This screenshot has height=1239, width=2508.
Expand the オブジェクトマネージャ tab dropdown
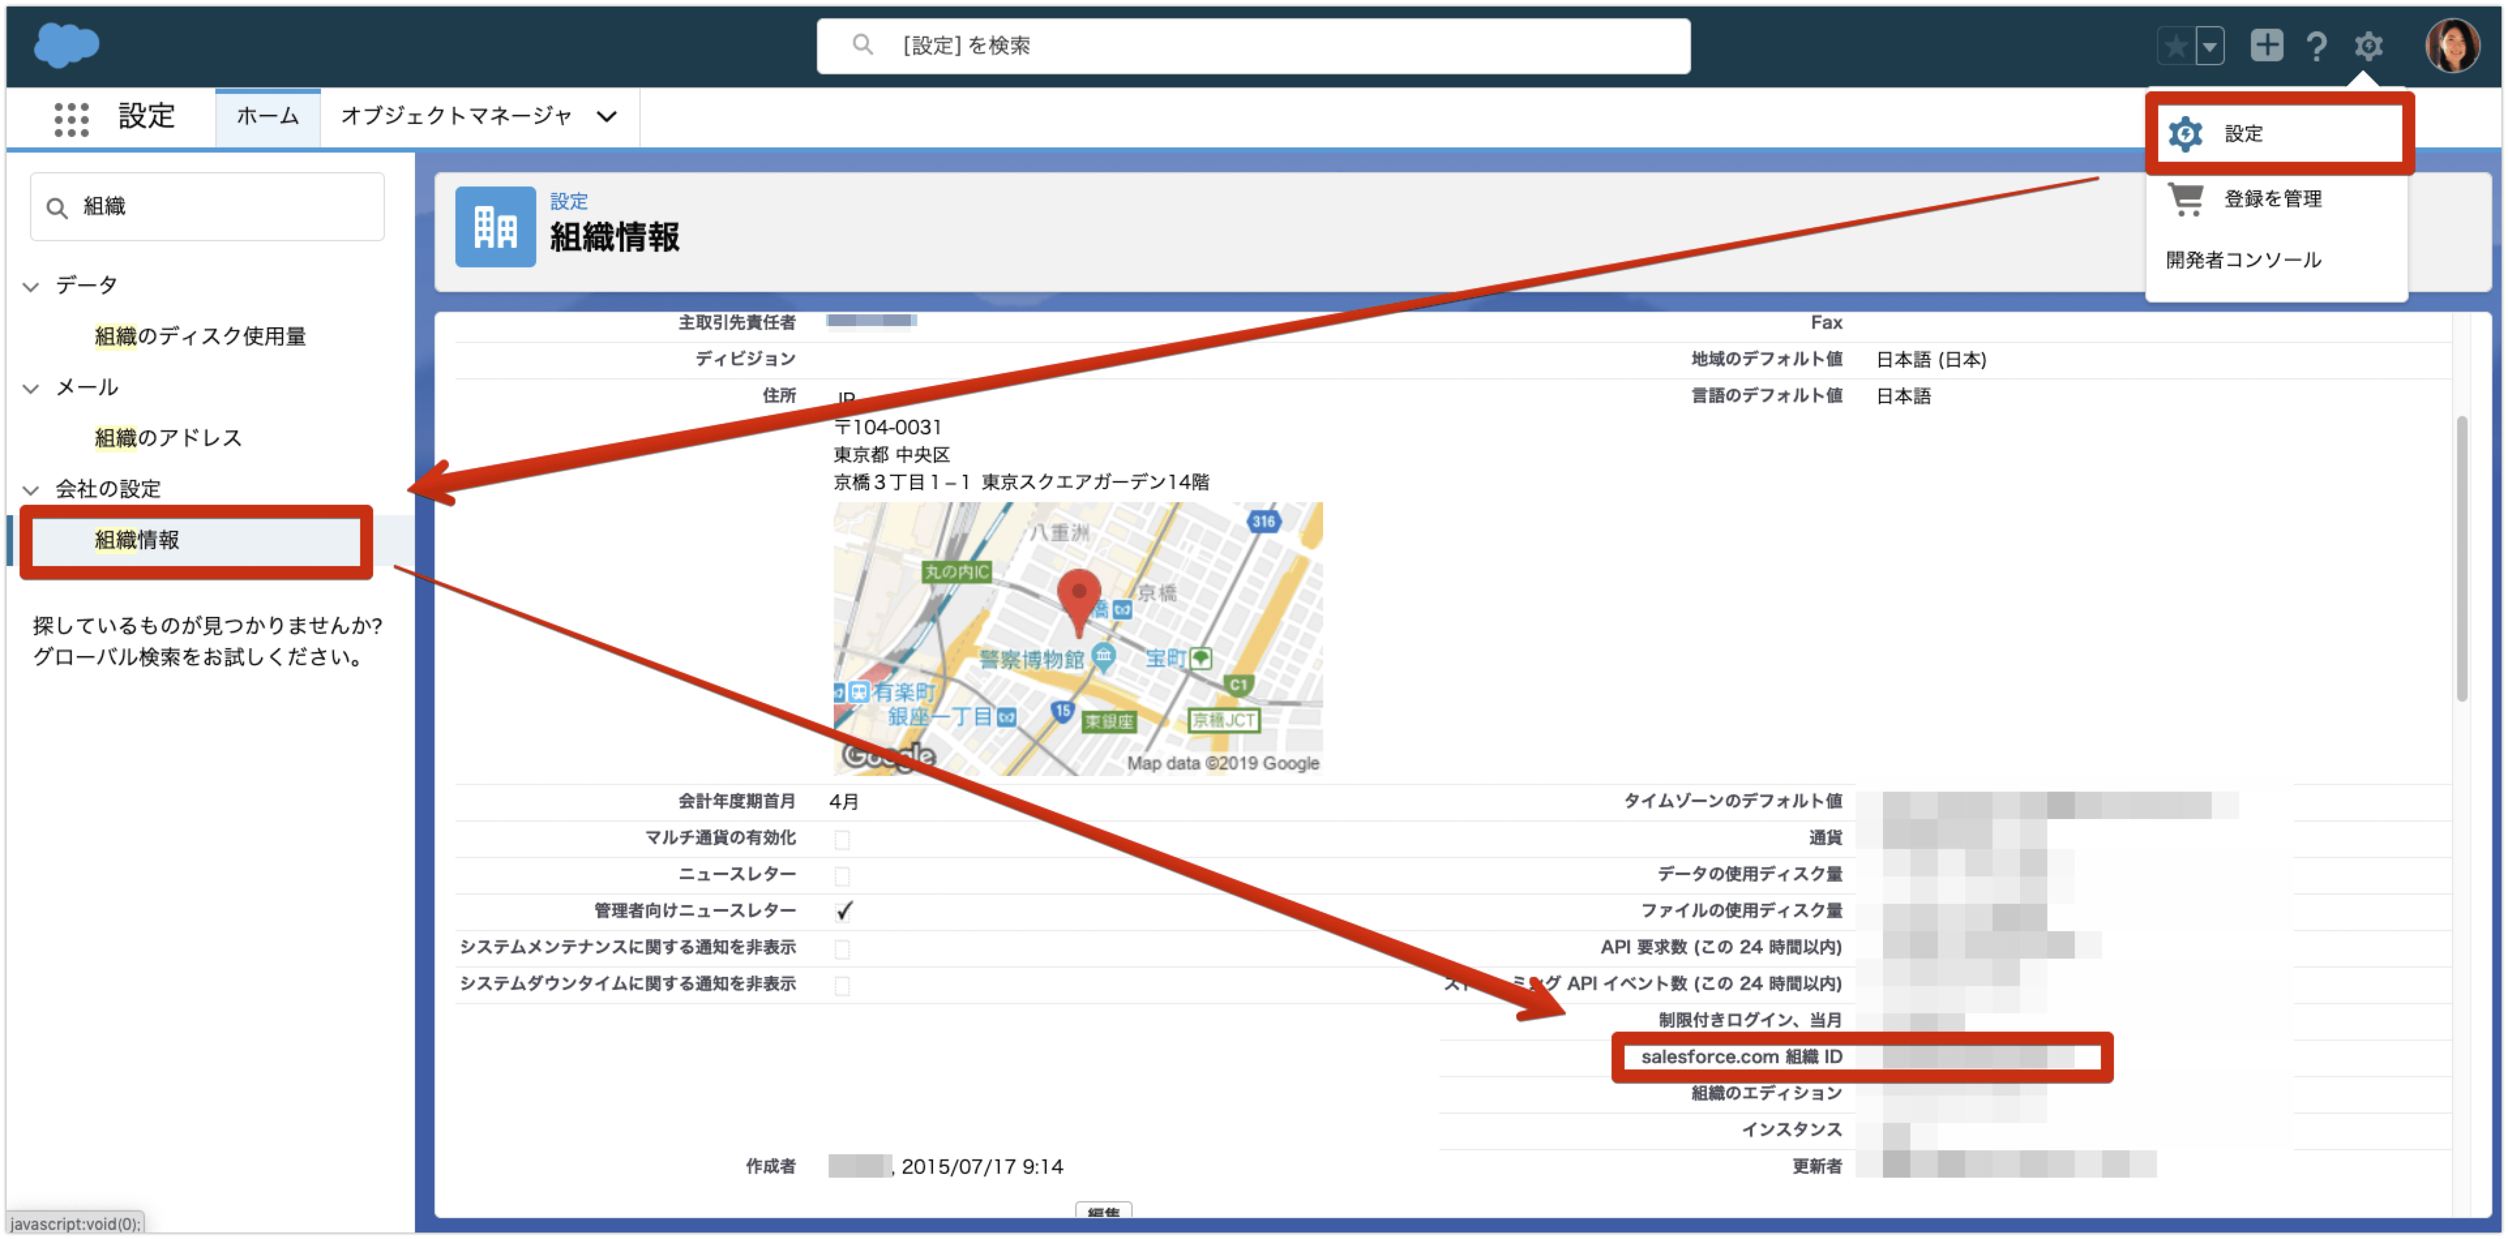607,117
